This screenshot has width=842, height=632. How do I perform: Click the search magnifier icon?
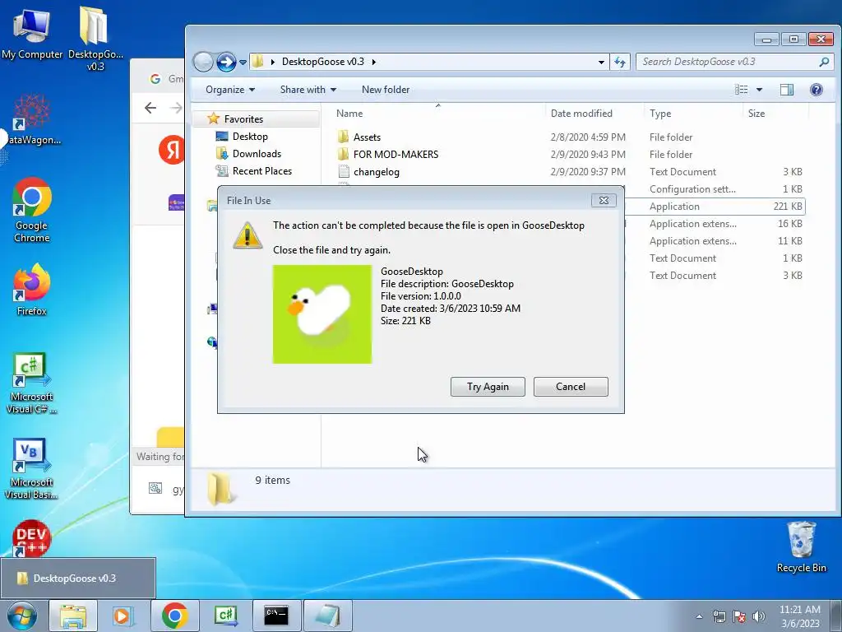(824, 62)
